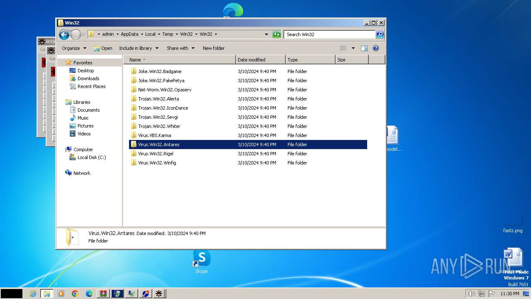Expand the arrow after Temp in breadcrumb
Screen dimensions: 531x299
[177, 34]
